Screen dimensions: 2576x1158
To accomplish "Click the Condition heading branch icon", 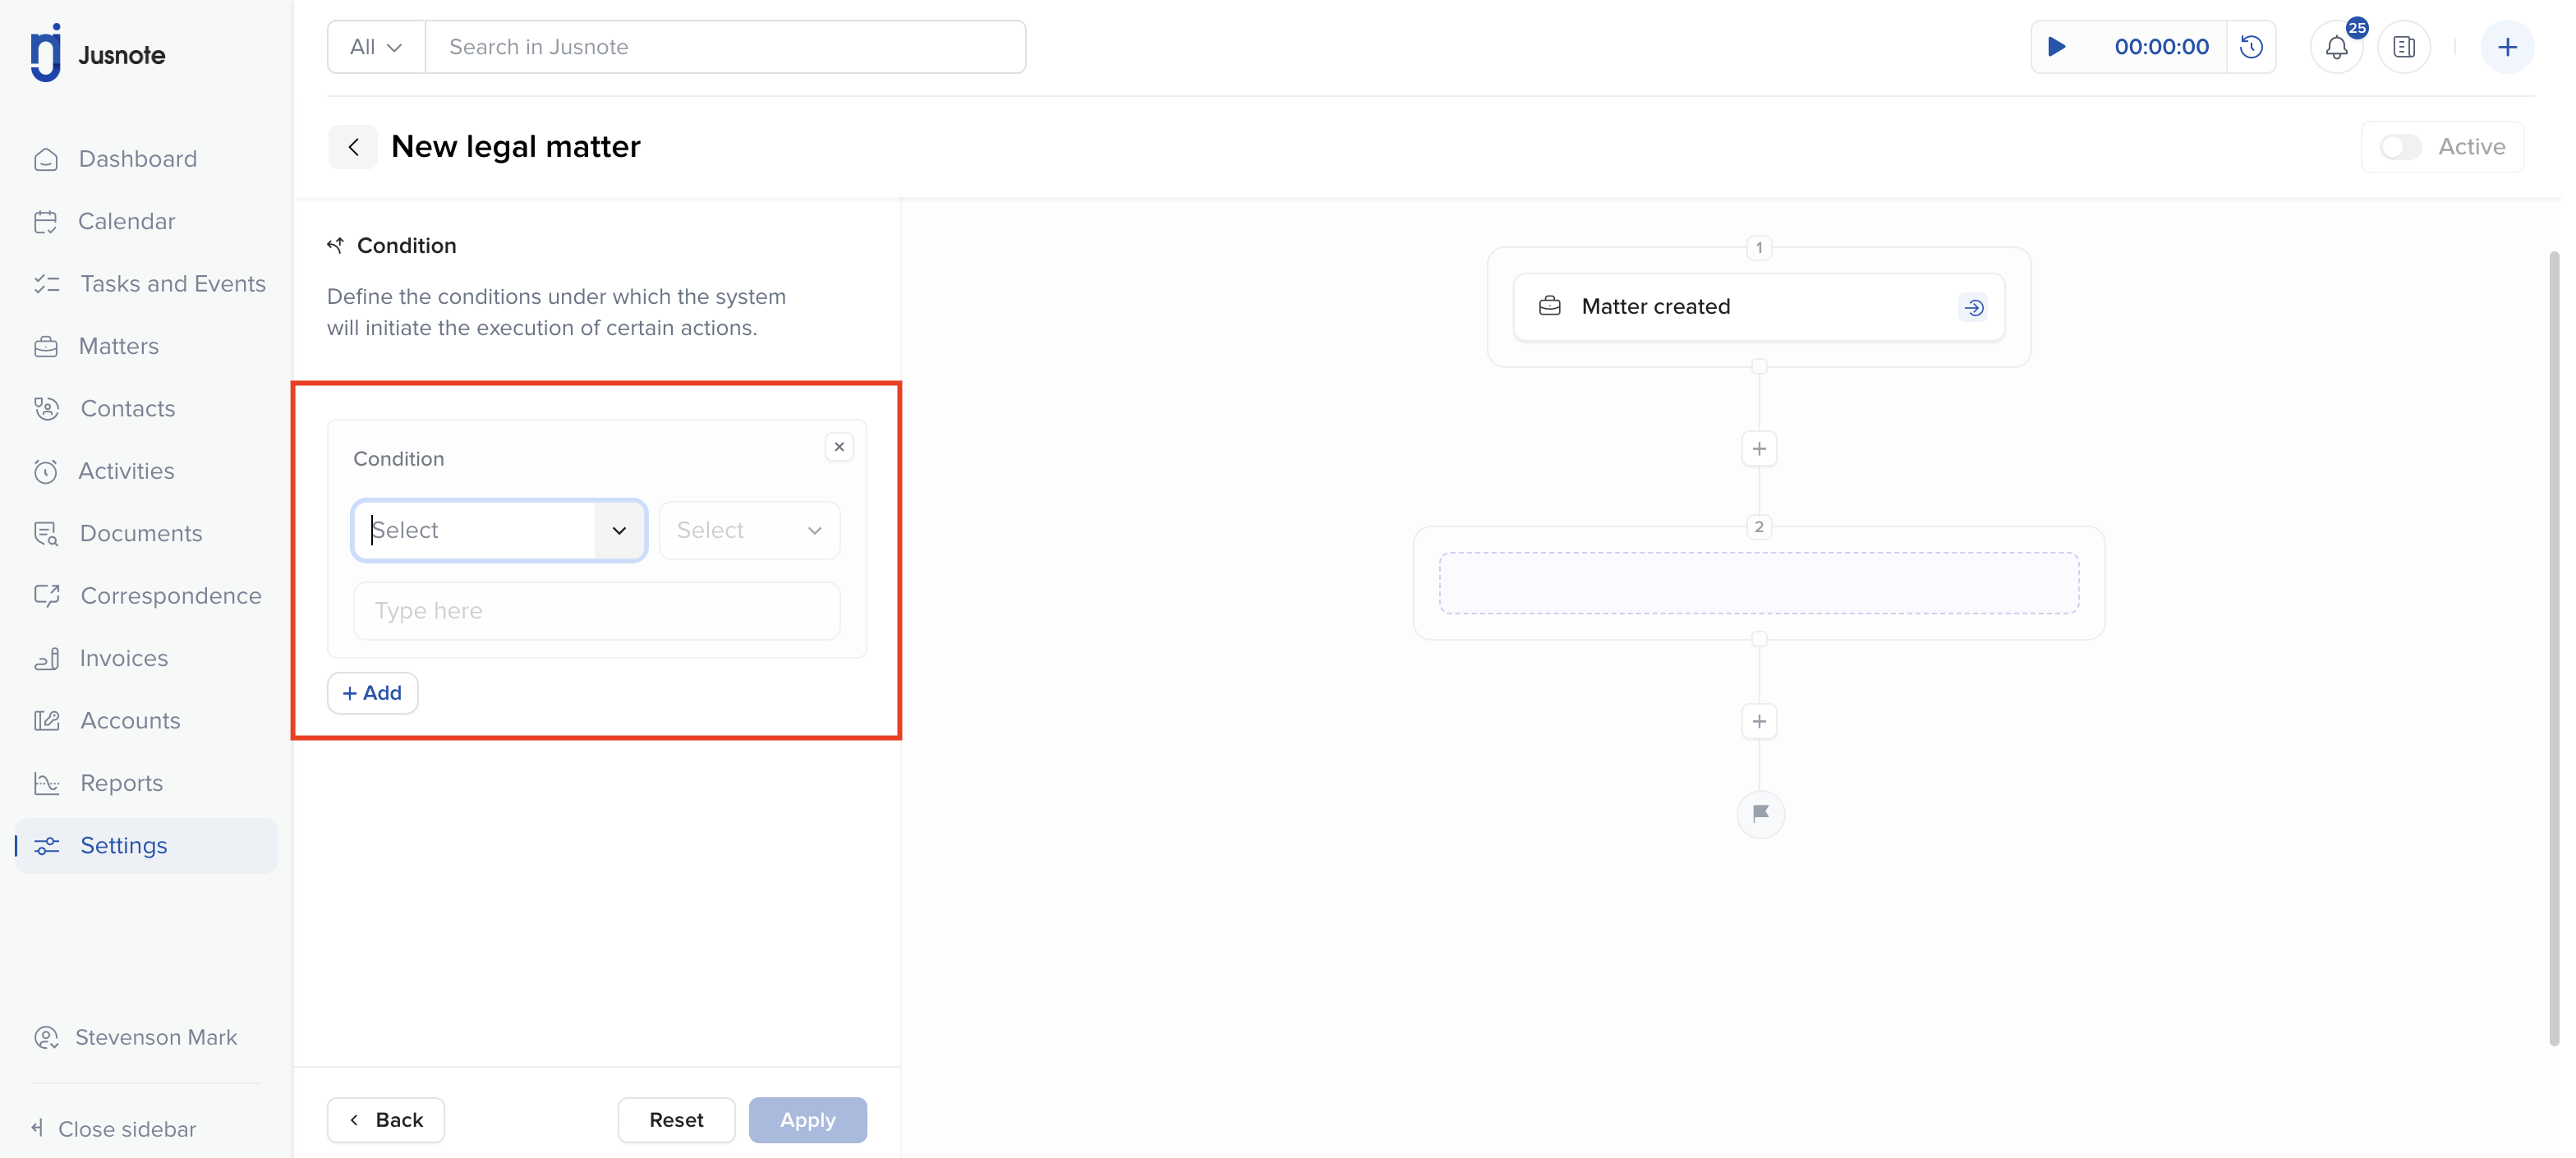I will tap(335, 245).
